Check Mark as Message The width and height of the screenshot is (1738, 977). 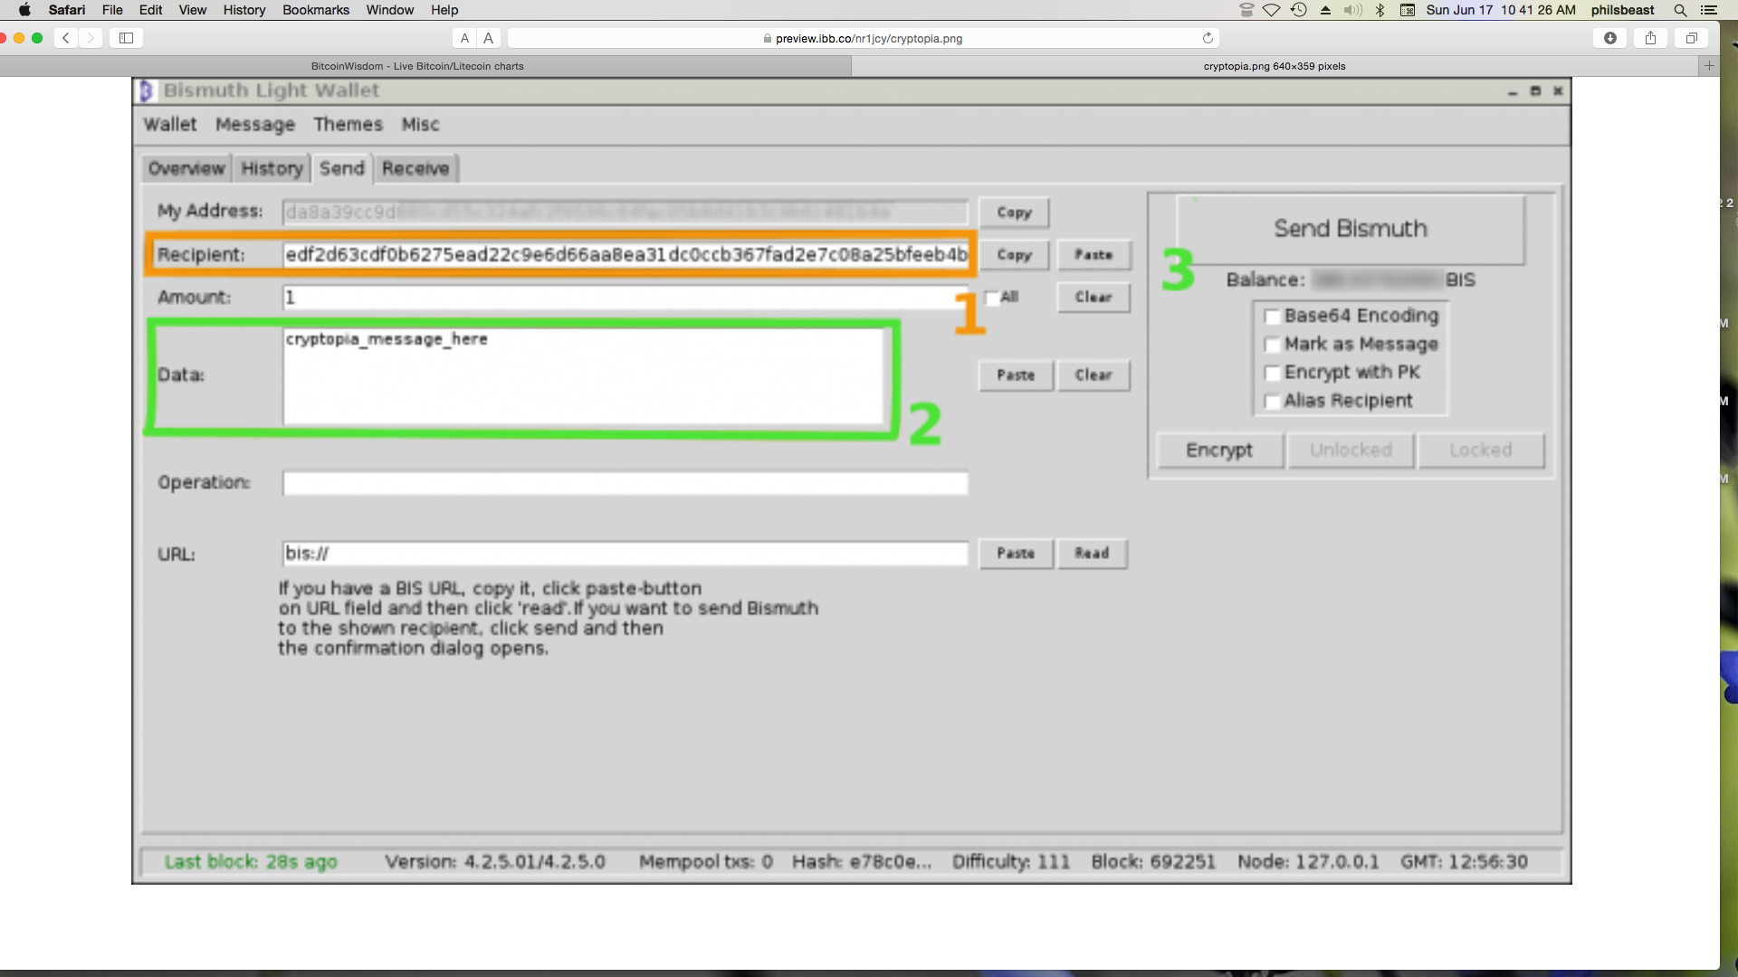(1272, 345)
